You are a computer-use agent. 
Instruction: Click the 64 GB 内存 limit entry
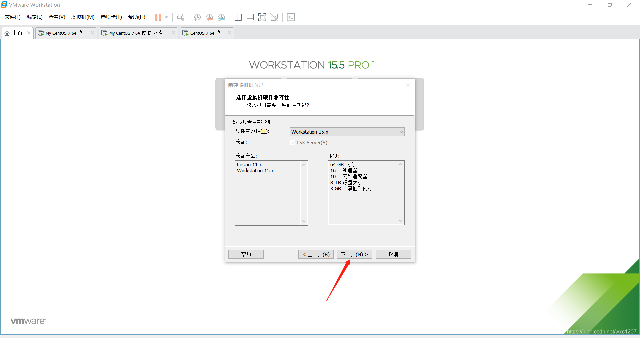[x=343, y=165]
